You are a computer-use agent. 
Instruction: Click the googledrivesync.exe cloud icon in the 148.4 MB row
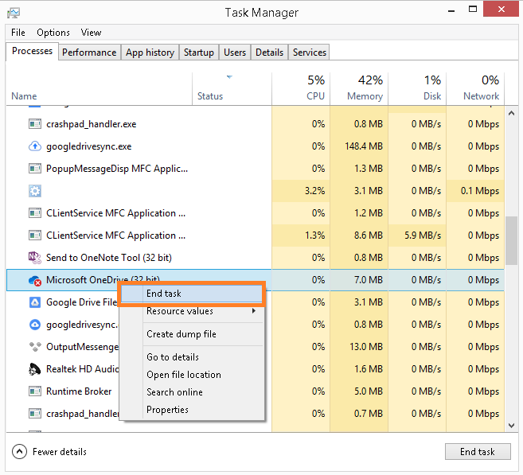point(35,146)
